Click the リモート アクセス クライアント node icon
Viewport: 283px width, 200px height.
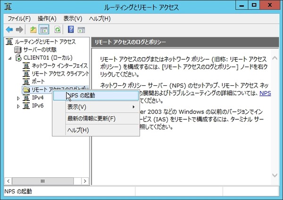[x=26, y=74]
